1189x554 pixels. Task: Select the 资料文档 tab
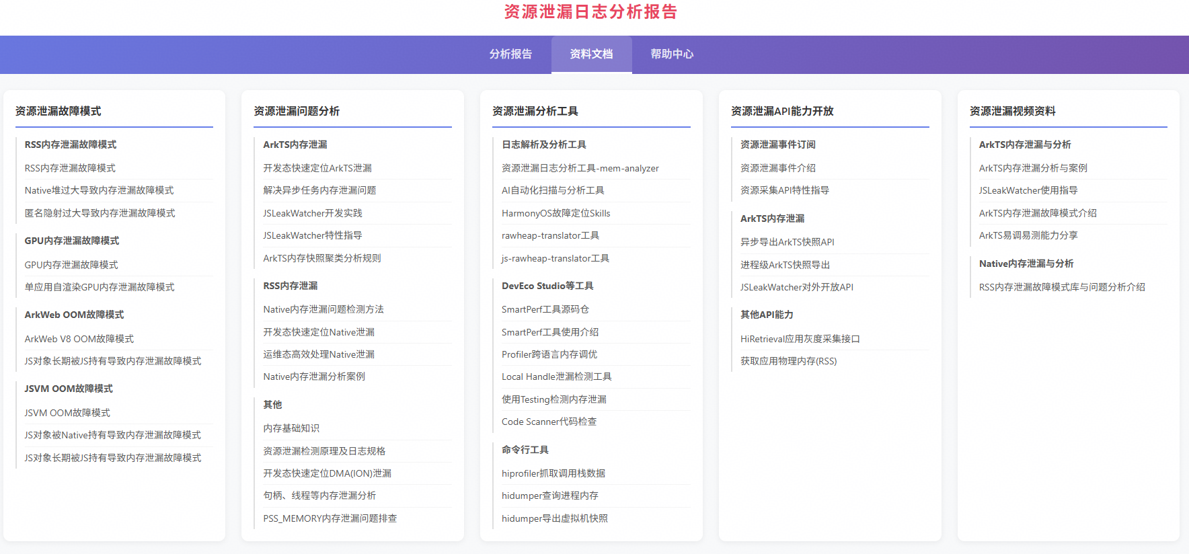[x=591, y=54]
